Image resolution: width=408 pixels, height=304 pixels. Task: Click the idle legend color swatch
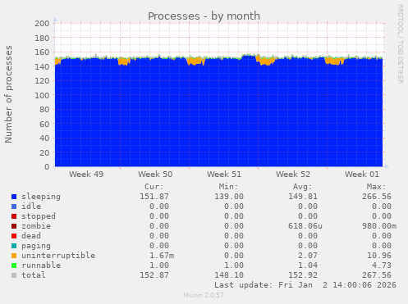pos(14,206)
